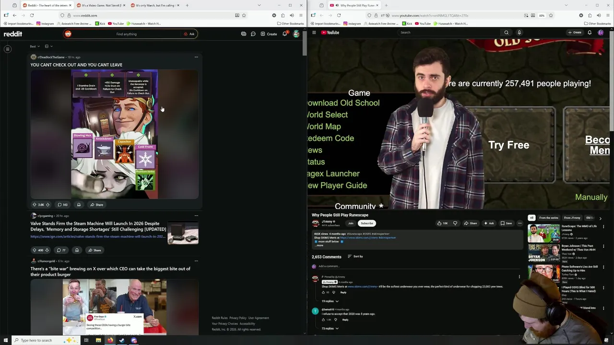Open r/Asmongold 'bite war' post title
Image resolution: width=614 pixels, height=345 pixels.
110,272
